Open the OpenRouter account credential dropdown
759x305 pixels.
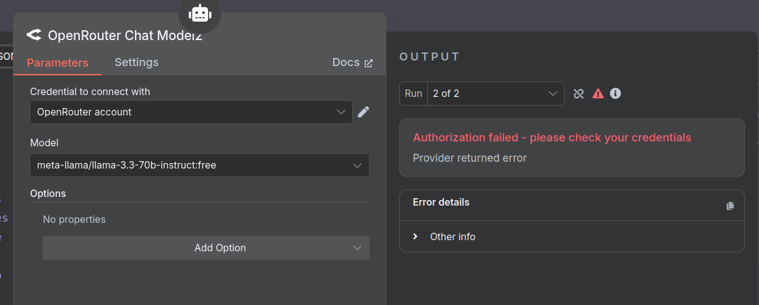(x=191, y=112)
